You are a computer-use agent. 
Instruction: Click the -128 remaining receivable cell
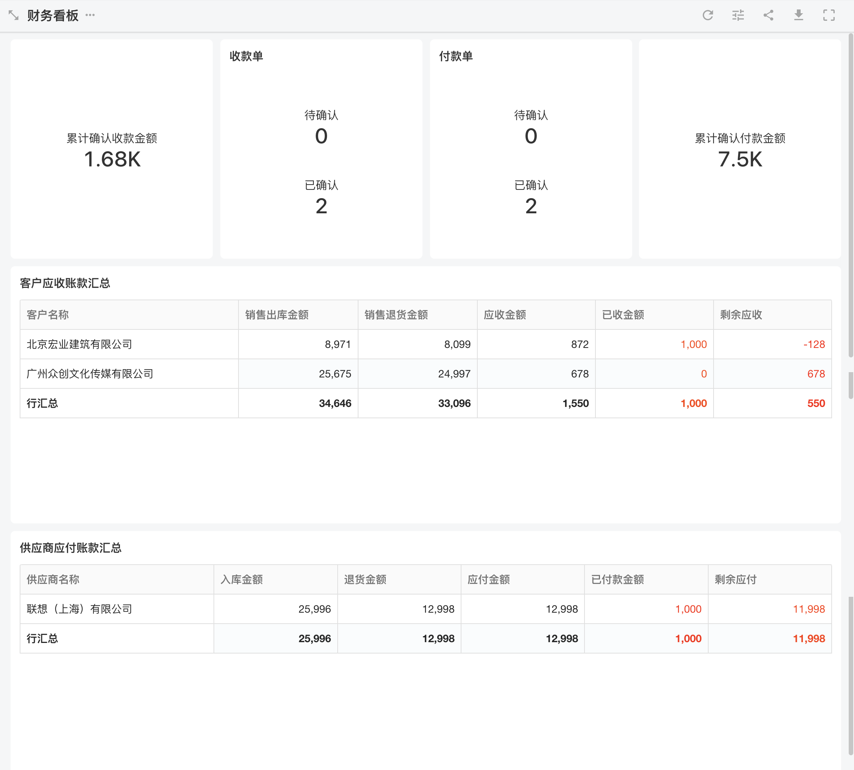(773, 345)
